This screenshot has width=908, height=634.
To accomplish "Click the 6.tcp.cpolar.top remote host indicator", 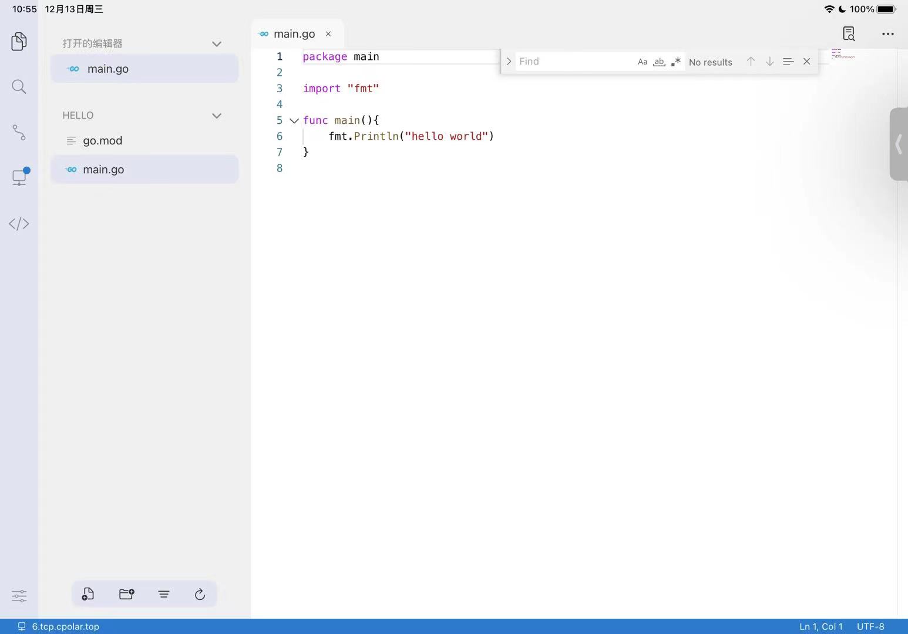I will pos(59,626).
